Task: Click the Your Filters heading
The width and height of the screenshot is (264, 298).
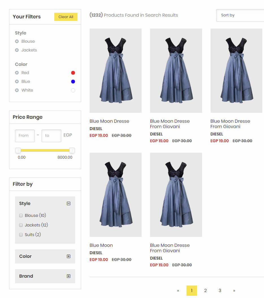Action: tap(27, 17)
